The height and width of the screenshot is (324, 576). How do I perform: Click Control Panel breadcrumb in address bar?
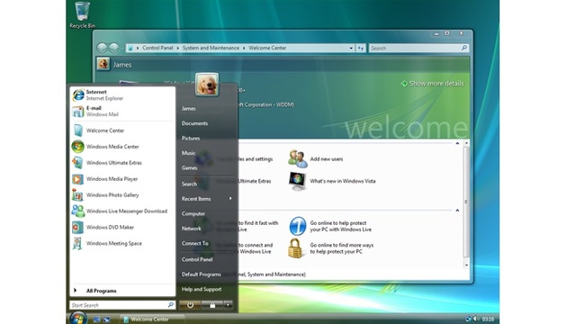point(157,48)
